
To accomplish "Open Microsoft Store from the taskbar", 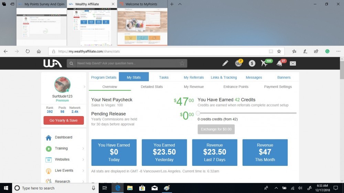I will (x=142, y=188).
